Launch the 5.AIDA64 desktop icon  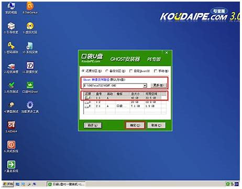pyautogui.click(x=11, y=127)
